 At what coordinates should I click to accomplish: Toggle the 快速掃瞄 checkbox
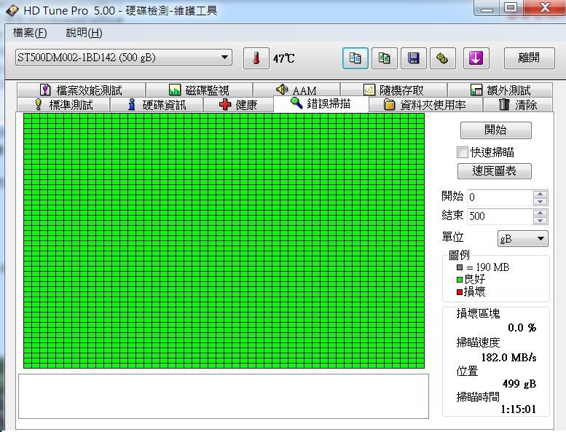pyautogui.click(x=463, y=152)
